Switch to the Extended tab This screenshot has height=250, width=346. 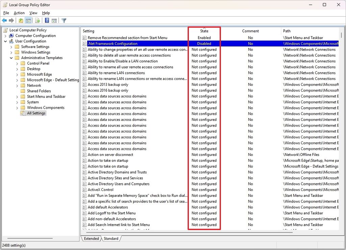pos(91,239)
